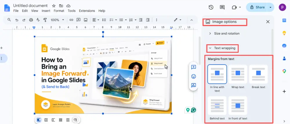Open the Help menu
290x124 pixels.
(102, 11)
